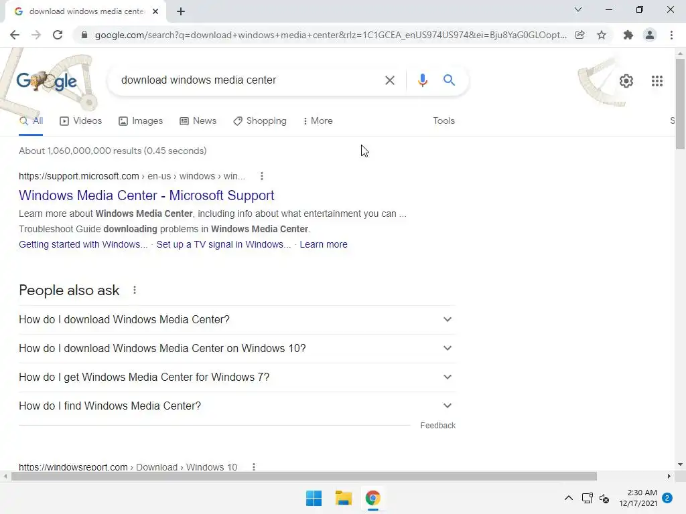
Task: Click the forward navigation arrow
Action: click(36, 35)
